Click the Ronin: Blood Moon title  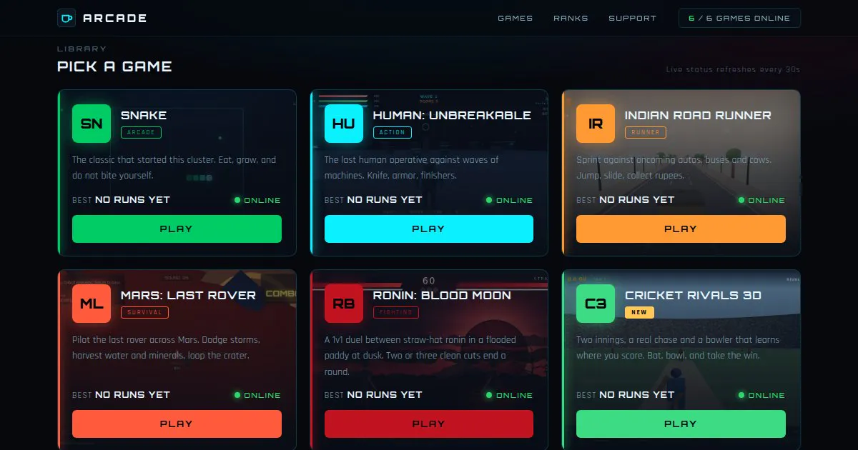click(442, 295)
